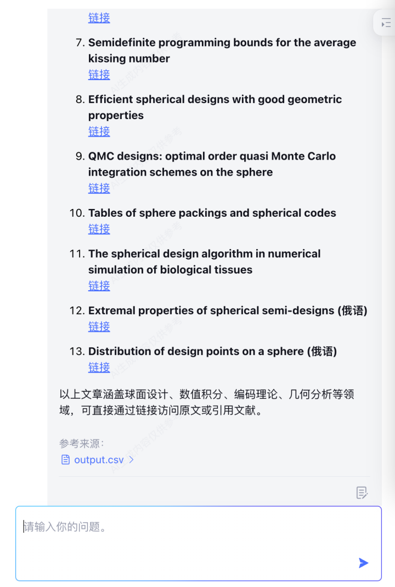This screenshot has height=587, width=395.
Task: Focus the question input text box
Action: pos(199,544)
